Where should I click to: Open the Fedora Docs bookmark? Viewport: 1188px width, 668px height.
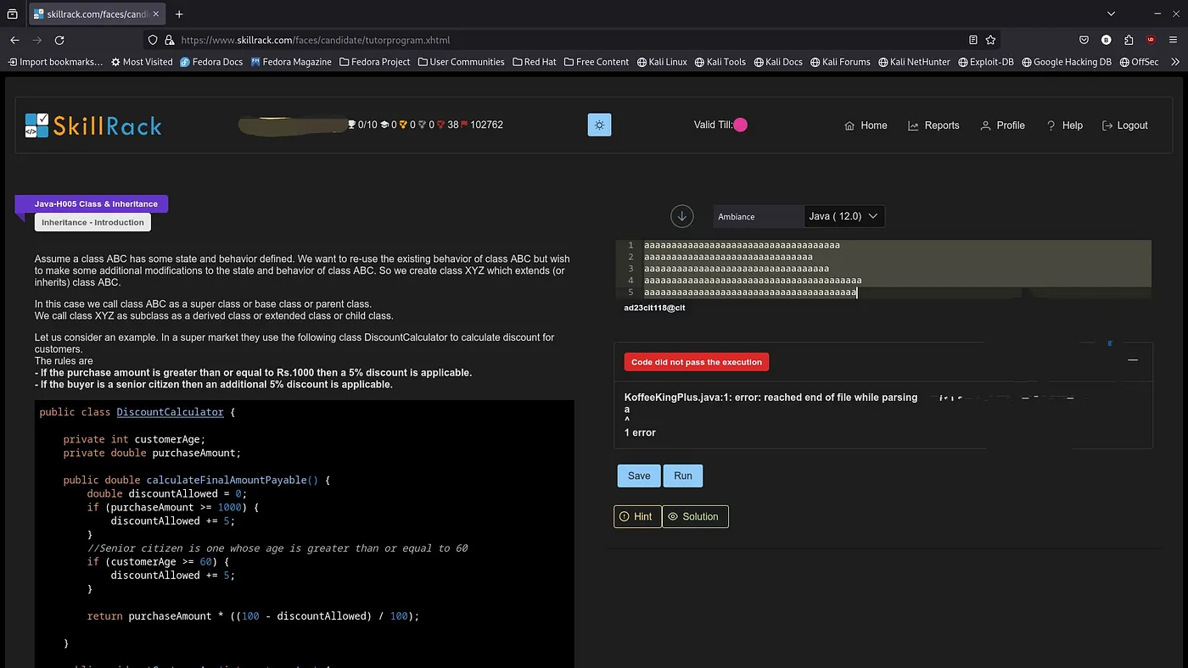211,62
